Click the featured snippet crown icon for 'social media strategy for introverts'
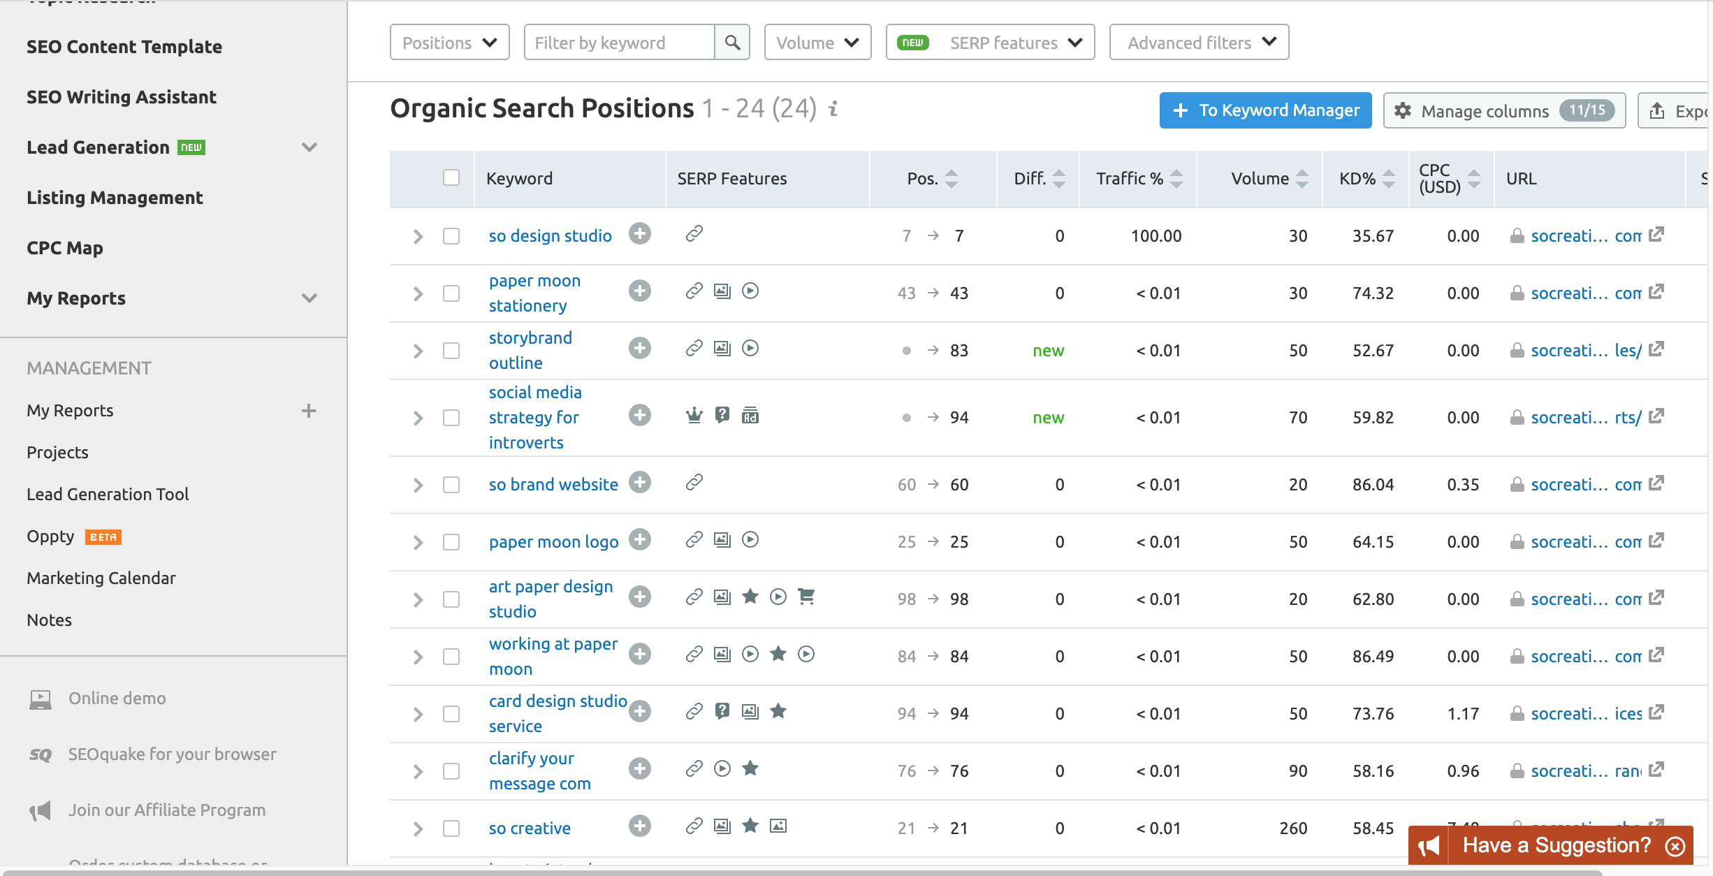Viewport: 1713px width, 876px height. coord(694,416)
